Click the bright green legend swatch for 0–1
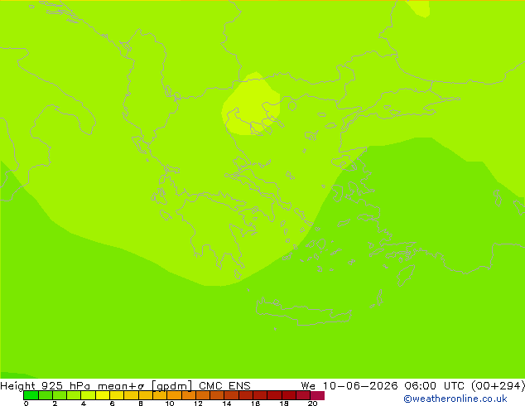Viewport: 525px width, 406px height. (x=31, y=395)
